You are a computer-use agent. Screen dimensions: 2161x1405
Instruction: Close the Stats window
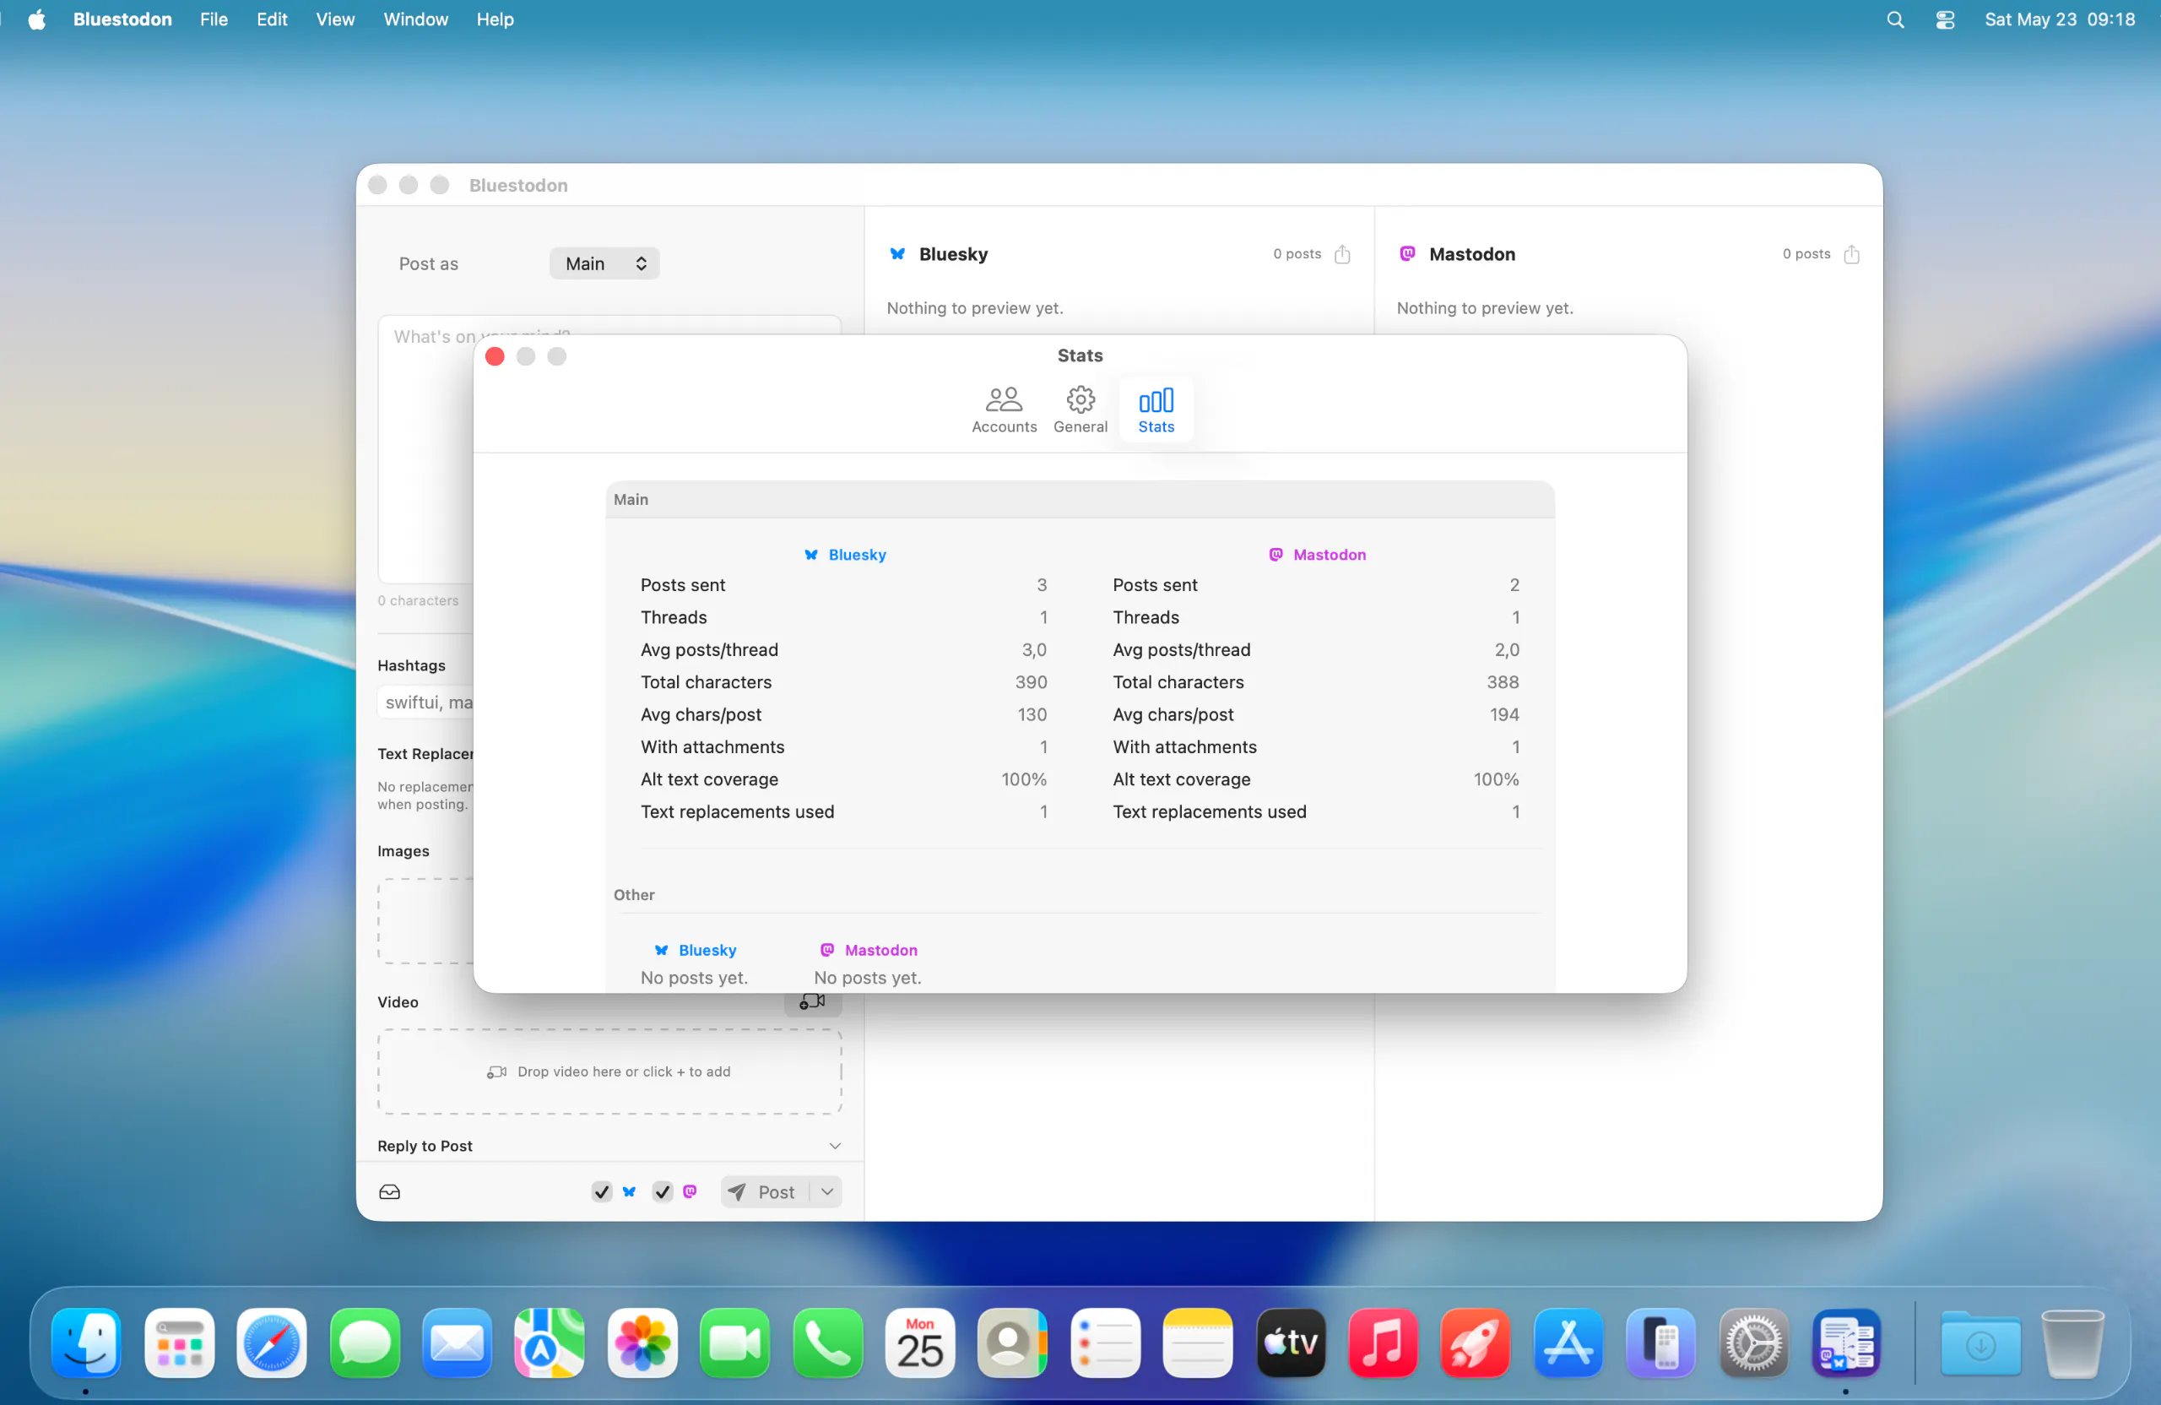tap(495, 356)
